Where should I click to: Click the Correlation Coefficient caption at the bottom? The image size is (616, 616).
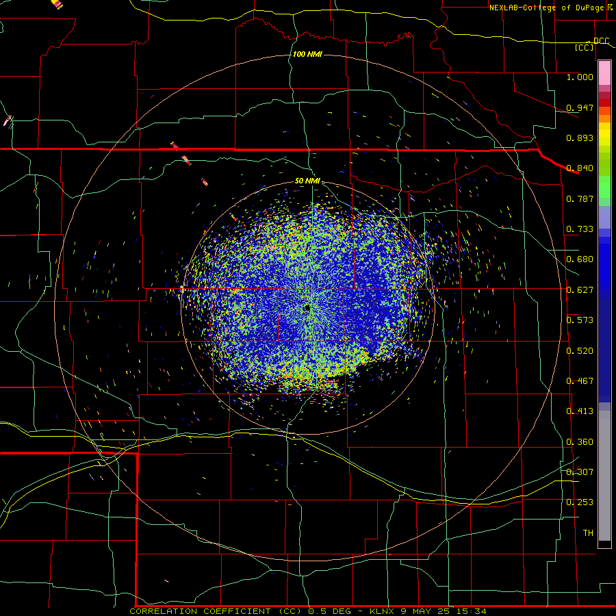(307, 611)
